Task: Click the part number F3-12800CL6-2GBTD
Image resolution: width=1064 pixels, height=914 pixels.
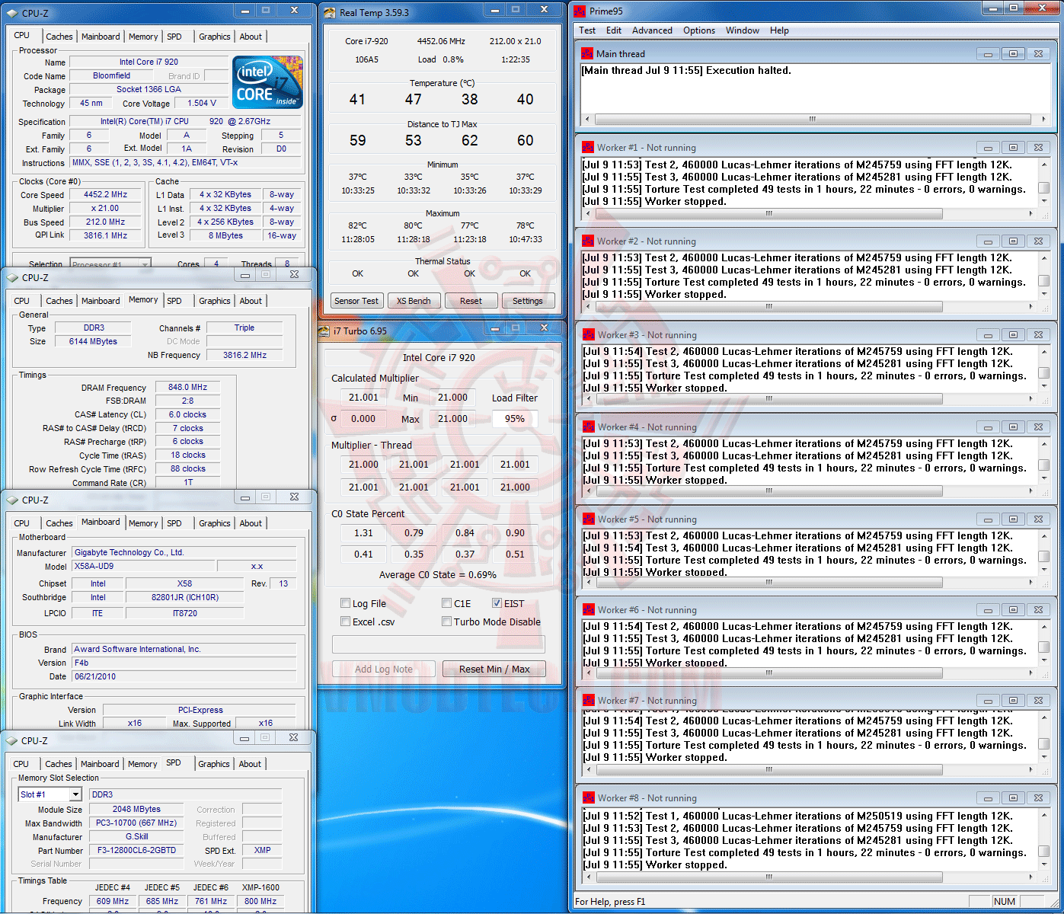Action: pyautogui.click(x=137, y=851)
